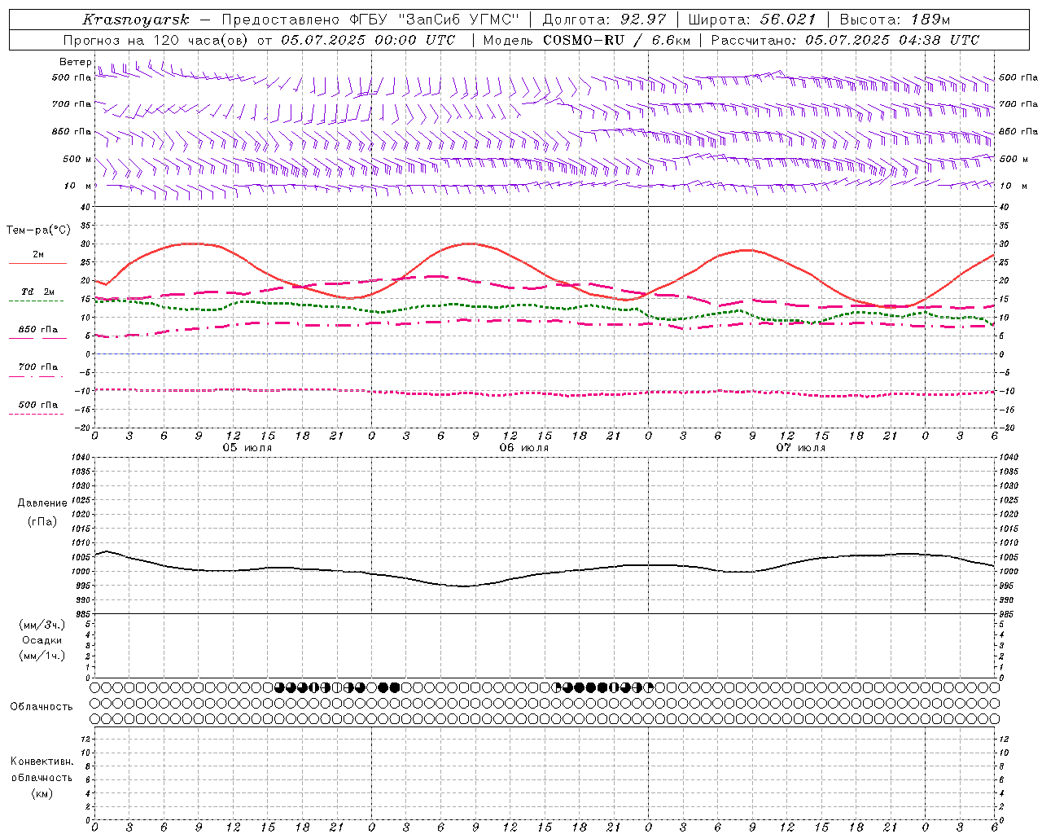Click the Ветер panel label
The width and height of the screenshot is (1042, 834).
pyautogui.click(x=76, y=62)
